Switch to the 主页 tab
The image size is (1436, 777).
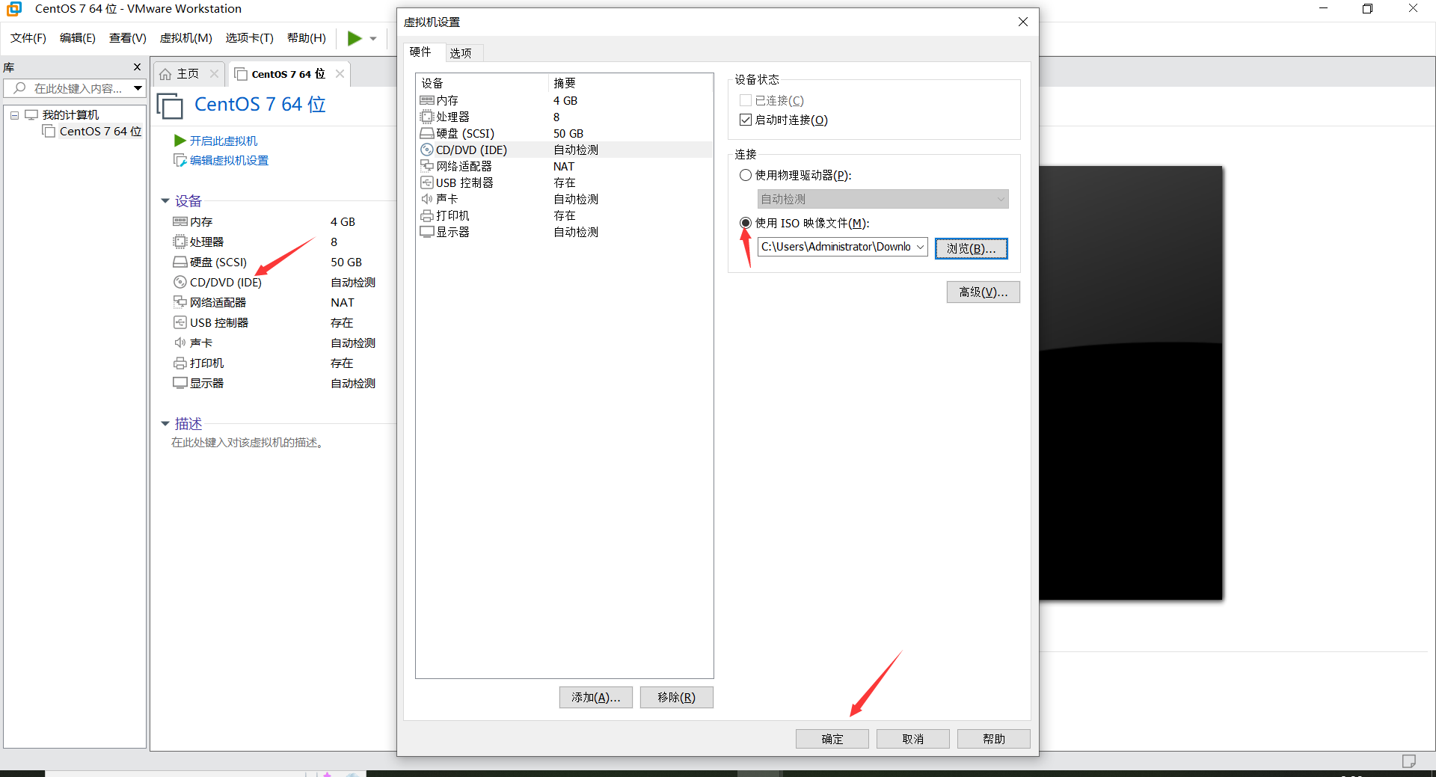point(188,74)
